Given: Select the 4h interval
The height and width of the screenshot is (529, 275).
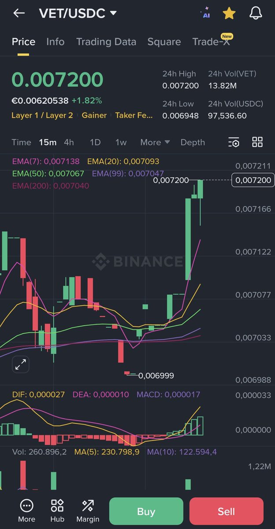Looking at the screenshot, I should tap(69, 142).
